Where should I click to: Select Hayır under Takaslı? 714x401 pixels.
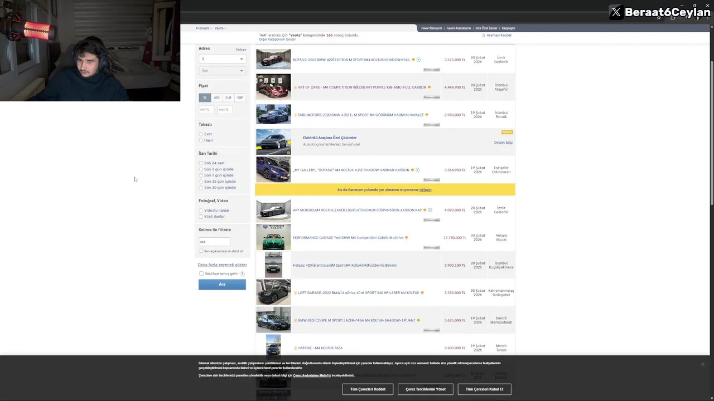pos(201,140)
